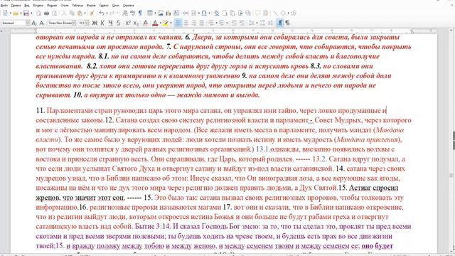Open the Файл menu
The width and height of the screenshot is (455, 256).
(4, 5)
